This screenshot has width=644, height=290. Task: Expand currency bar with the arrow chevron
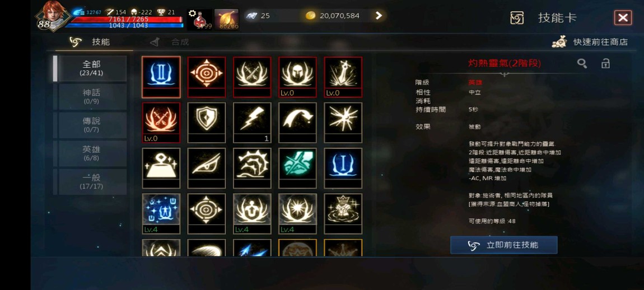pos(379,16)
